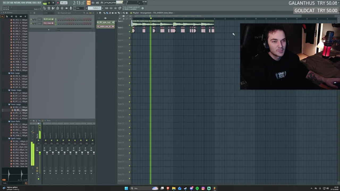
Task: Toggle first step of FSS_S..lver channel
Action: click(x=59, y=23)
